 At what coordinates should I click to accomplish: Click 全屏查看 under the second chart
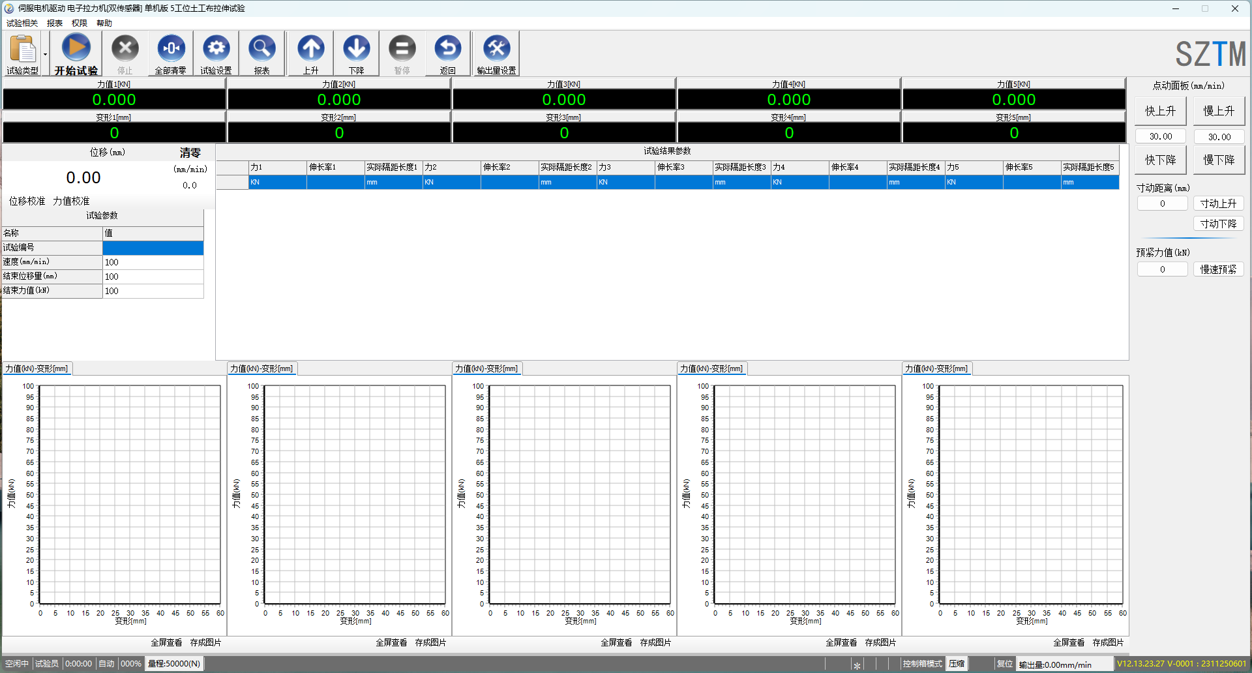click(391, 642)
